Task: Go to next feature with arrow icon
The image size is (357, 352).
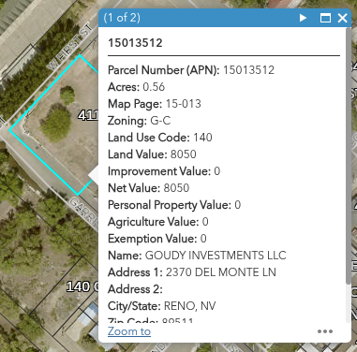Action: (x=303, y=18)
